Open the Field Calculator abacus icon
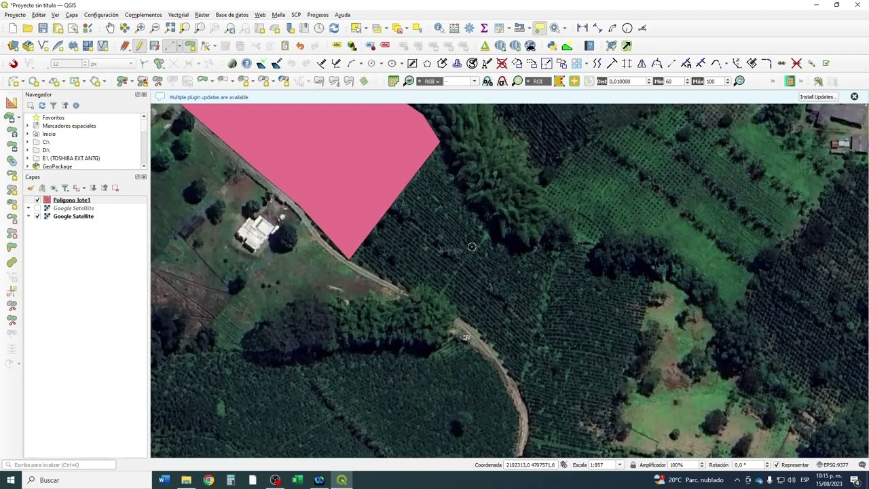Viewport: 869px width, 489px height. 454,28
